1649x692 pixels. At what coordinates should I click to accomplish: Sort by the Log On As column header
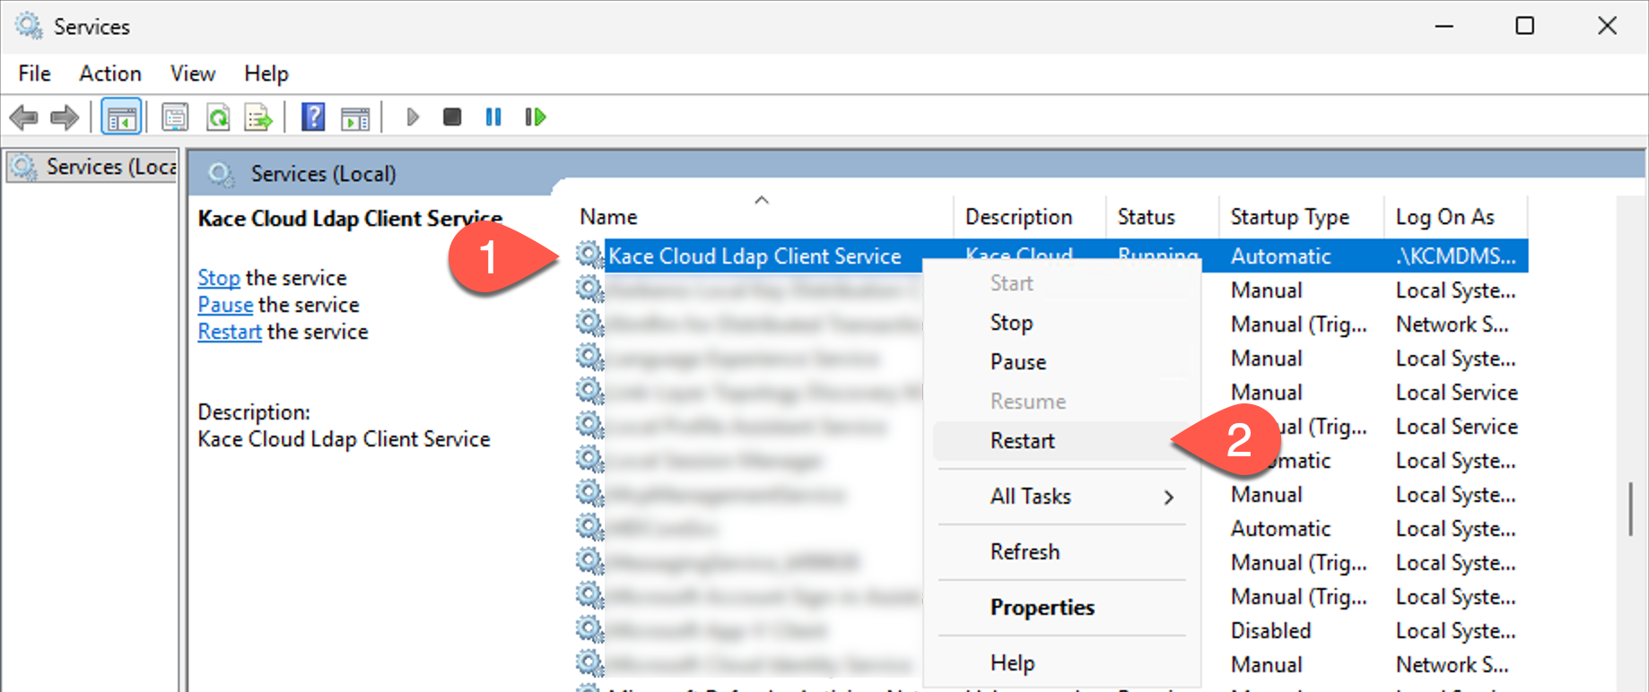(x=1455, y=217)
